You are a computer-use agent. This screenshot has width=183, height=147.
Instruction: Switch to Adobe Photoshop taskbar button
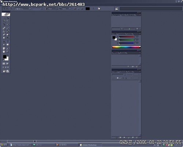[x=90, y=145]
